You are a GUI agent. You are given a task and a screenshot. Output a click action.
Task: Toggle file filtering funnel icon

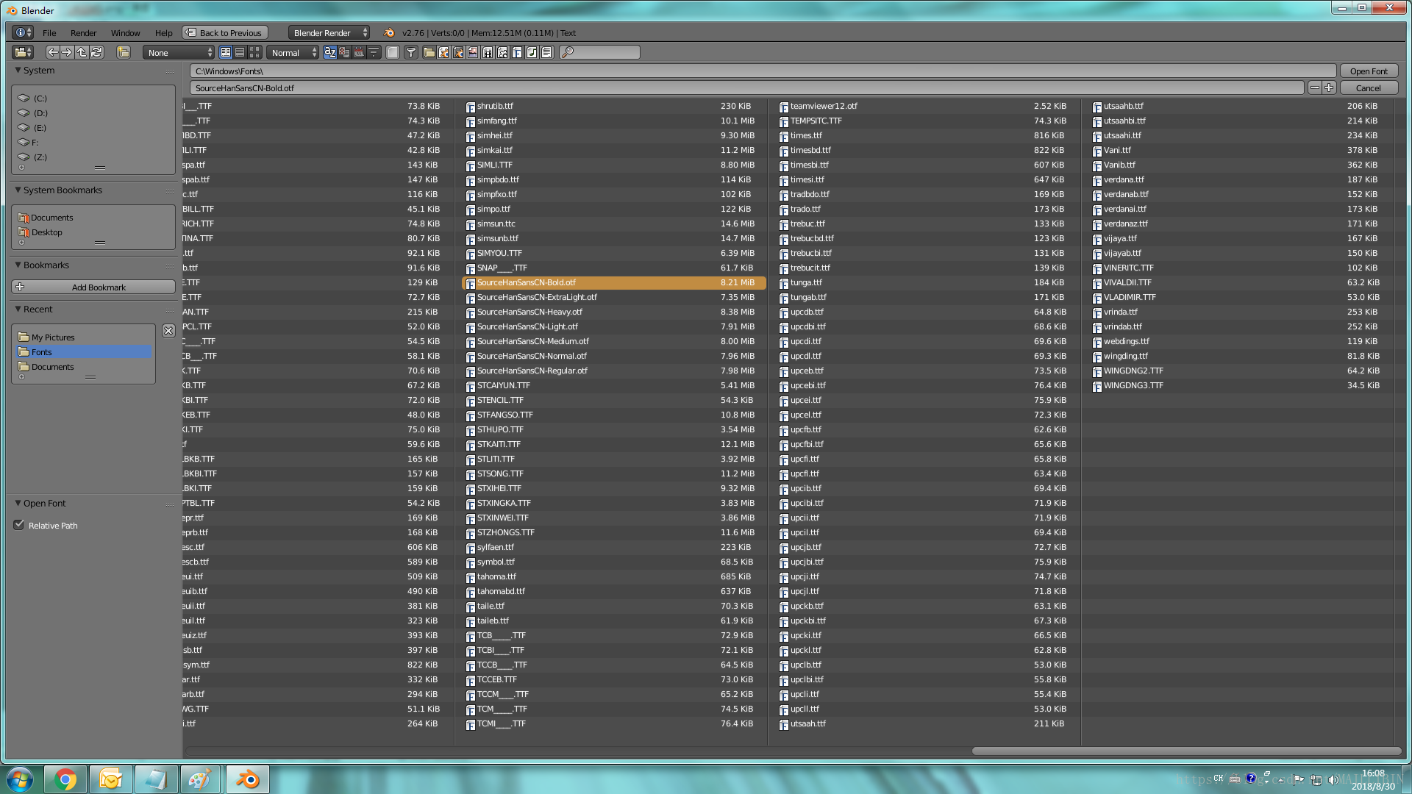[x=411, y=52]
